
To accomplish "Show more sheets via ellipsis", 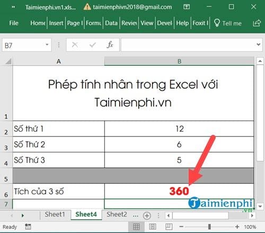I will pyautogui.click(x=136, y=215).
